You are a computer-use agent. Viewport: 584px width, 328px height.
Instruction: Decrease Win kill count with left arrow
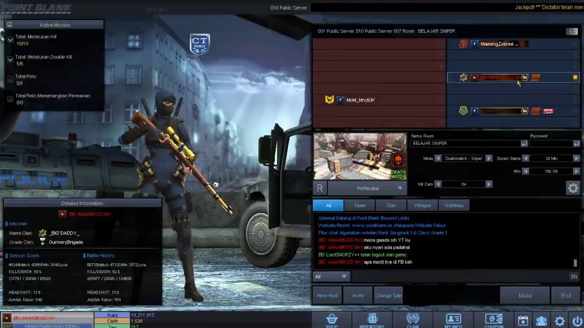point(526,171)
